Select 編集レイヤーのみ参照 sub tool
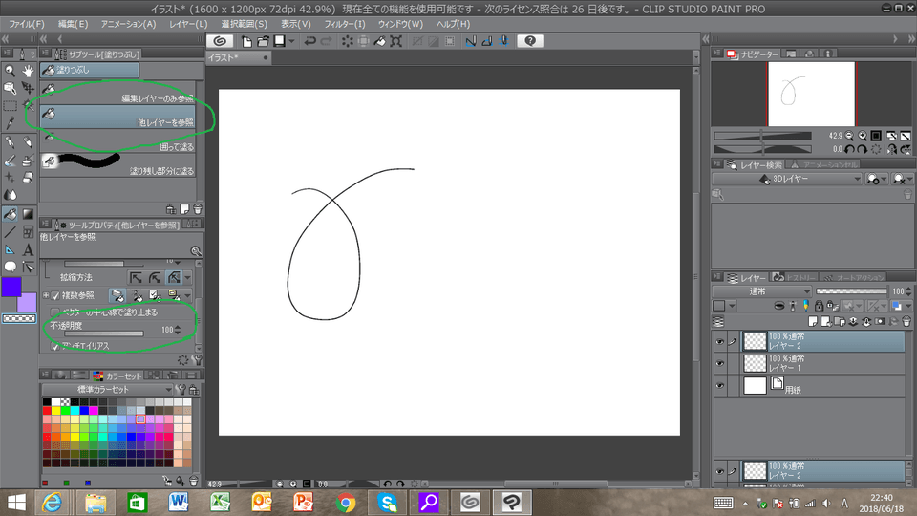 coord(117,93)
